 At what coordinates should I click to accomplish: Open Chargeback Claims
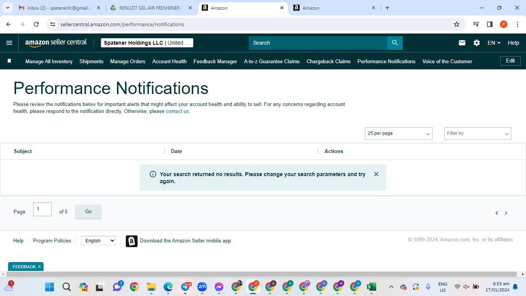click(328, 61)
